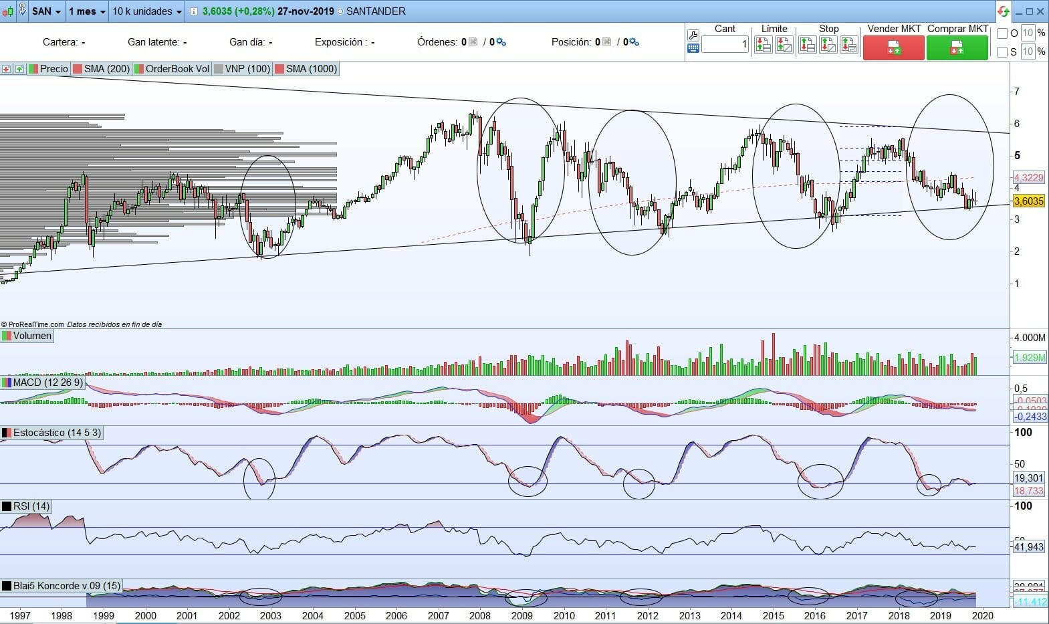Click the yellow 3,6035 price marker
This screenshot has width=1049, height=624.
pyautogui.click(x=1028, y=201)
